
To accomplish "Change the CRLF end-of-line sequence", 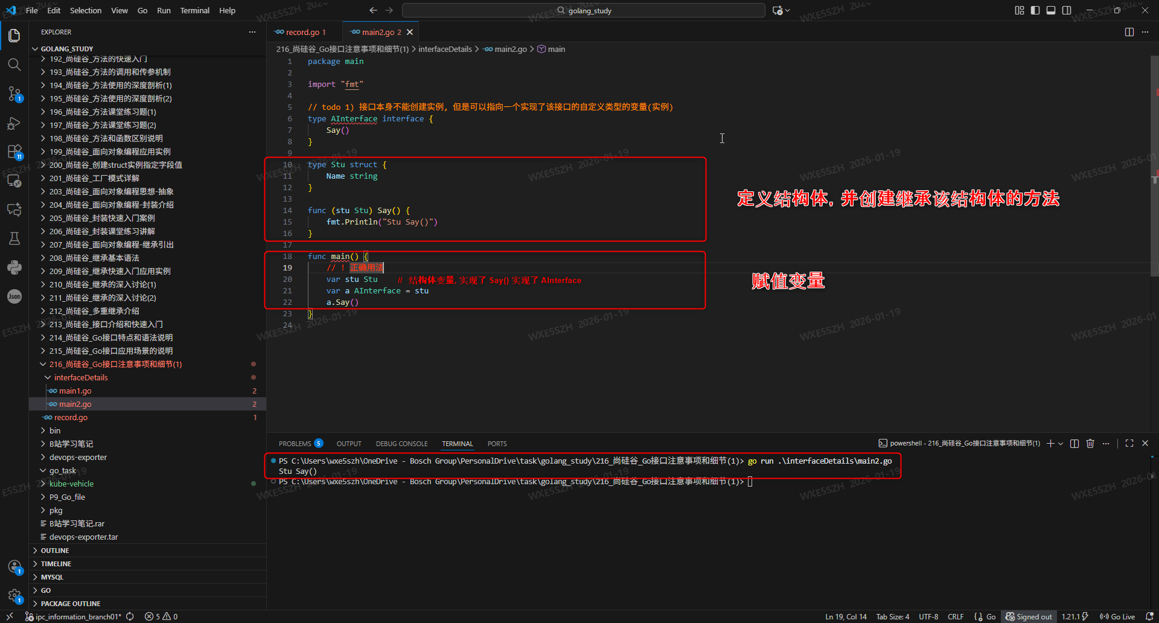I will pos(956,617).
